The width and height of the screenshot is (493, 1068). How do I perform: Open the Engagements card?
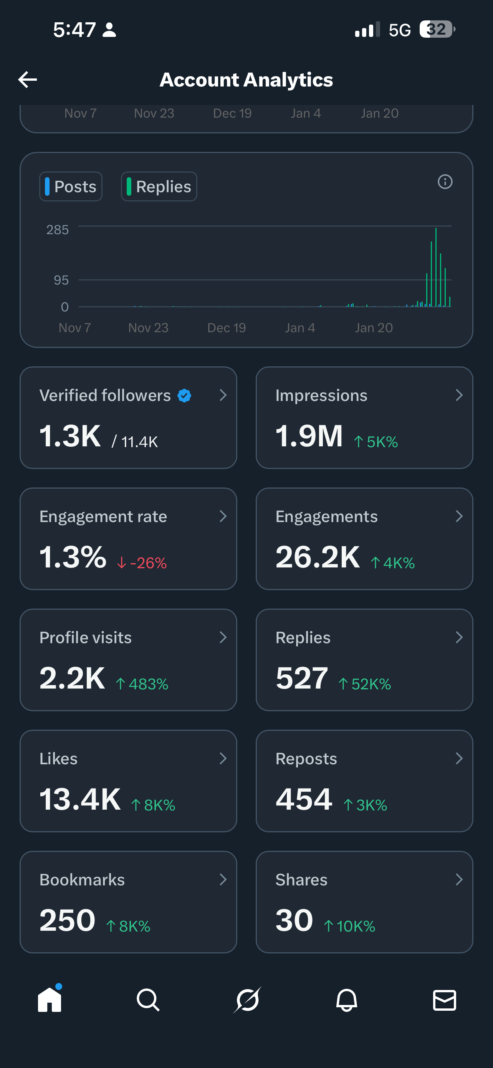tap(364, 539)
